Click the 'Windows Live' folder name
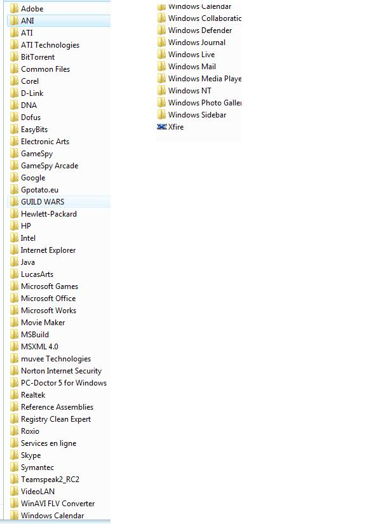The width and height of the screenshot is (381, 524). tap(192, 54)
